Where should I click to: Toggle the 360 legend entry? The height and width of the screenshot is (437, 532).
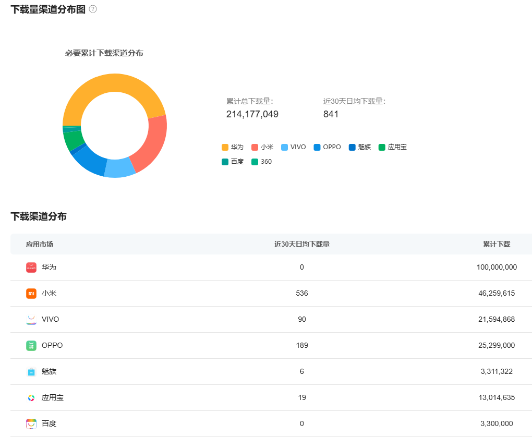click(x=261, y=162)
